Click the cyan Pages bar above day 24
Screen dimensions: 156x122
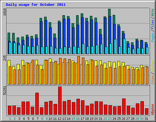click(115, 46)
